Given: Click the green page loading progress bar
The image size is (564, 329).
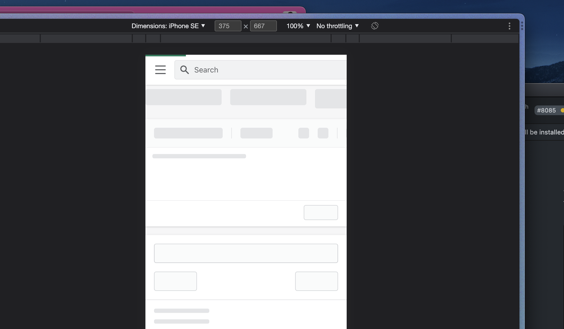Looking at the screenshot, I should pyautogui.click(x=166, y=55).
